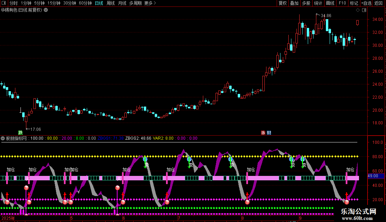The width and height of the screenshot is (386, 222).
Task: Click the 17.06 low price label
Action: (x=36, y=129)
